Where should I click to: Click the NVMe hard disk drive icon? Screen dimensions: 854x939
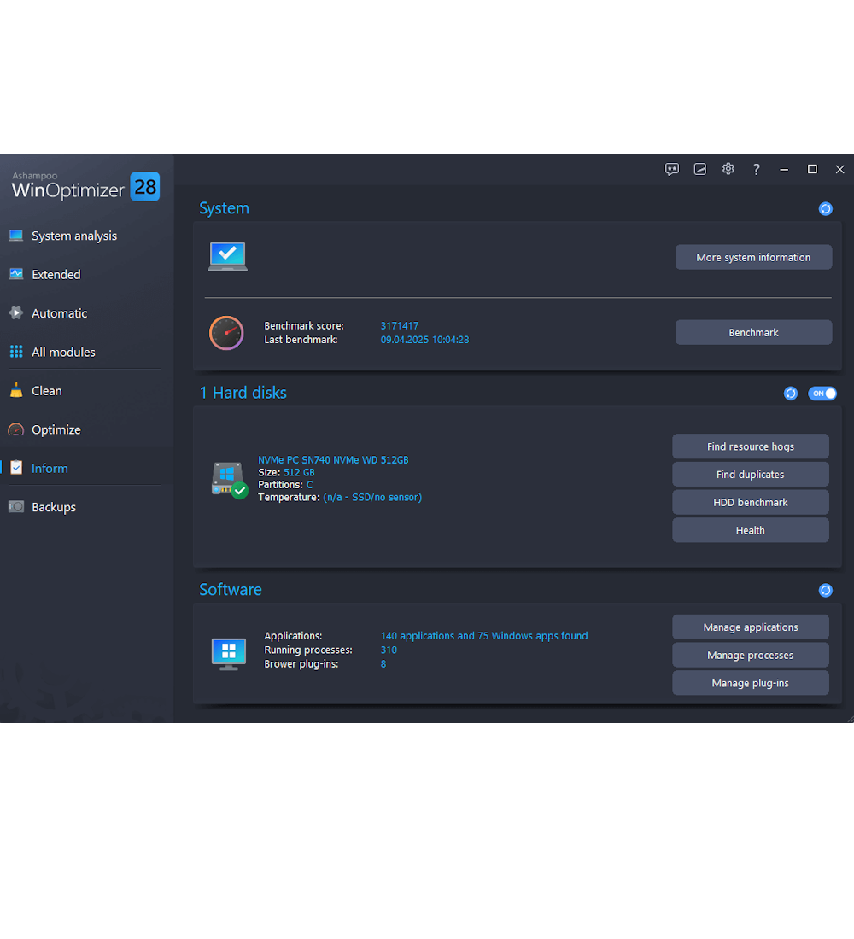point(228,479)
